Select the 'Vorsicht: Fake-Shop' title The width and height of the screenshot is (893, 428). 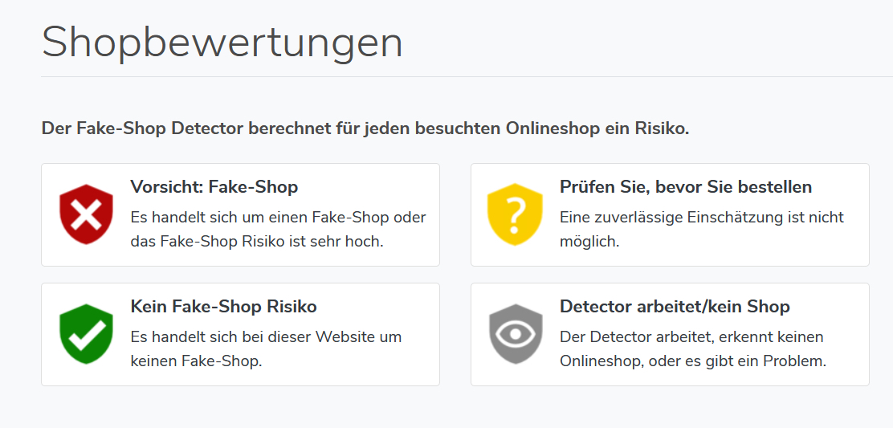pos(214,187)
